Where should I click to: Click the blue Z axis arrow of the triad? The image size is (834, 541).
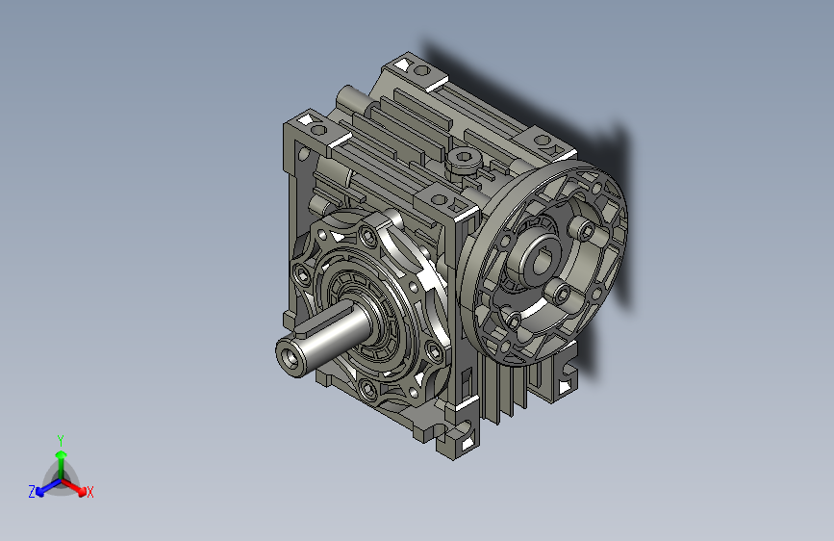point(48,487)
